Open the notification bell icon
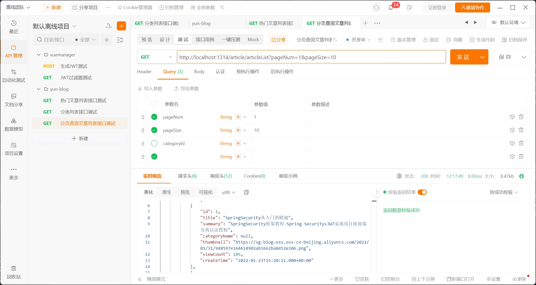The height and width of the screenshot is (285, 536). pos(391,8)
